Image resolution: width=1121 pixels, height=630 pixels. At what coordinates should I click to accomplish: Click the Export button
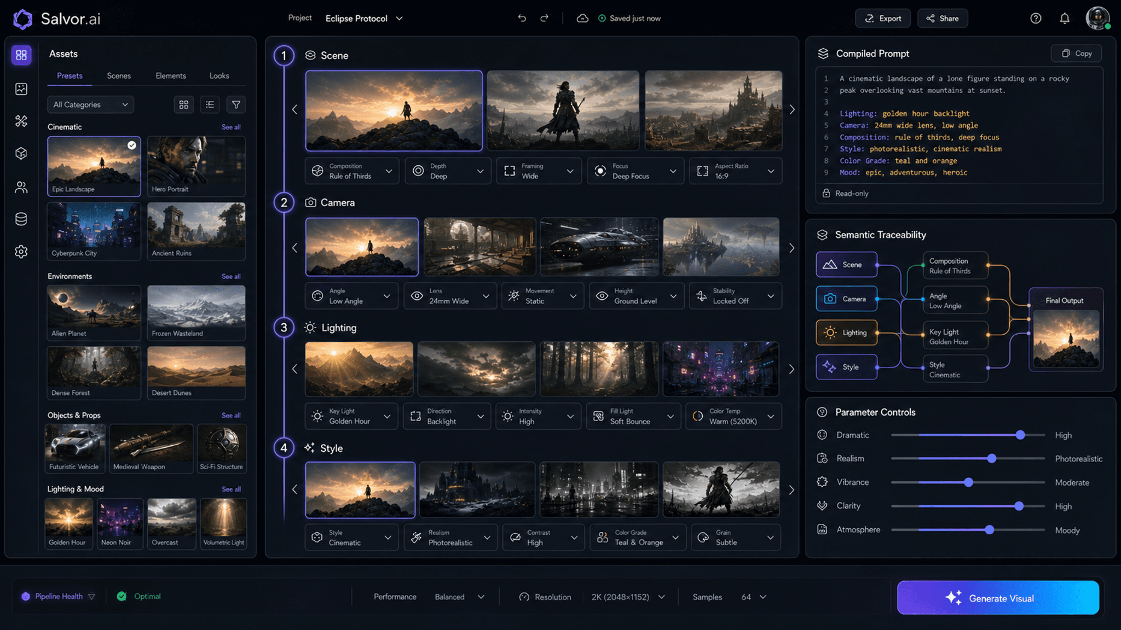coord(882,18)
